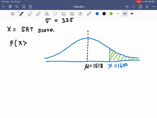Screen dimensions: 157x118
Task: Add a new page
Action: [140, 7]
